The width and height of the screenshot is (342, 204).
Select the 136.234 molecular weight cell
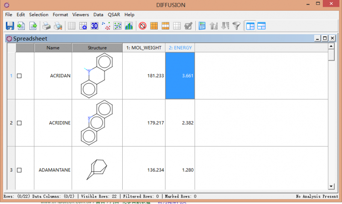[x=144, y=169]
